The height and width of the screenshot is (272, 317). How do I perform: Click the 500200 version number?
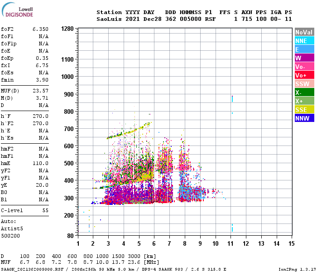tap(10, 236)
